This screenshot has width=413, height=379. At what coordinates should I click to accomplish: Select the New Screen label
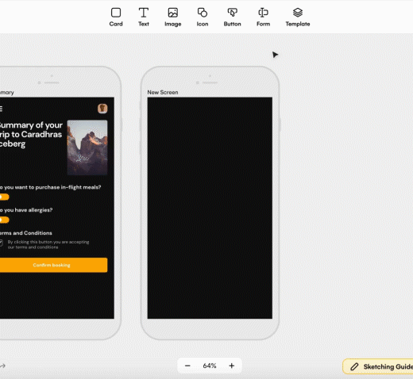(x=163, y=92)
